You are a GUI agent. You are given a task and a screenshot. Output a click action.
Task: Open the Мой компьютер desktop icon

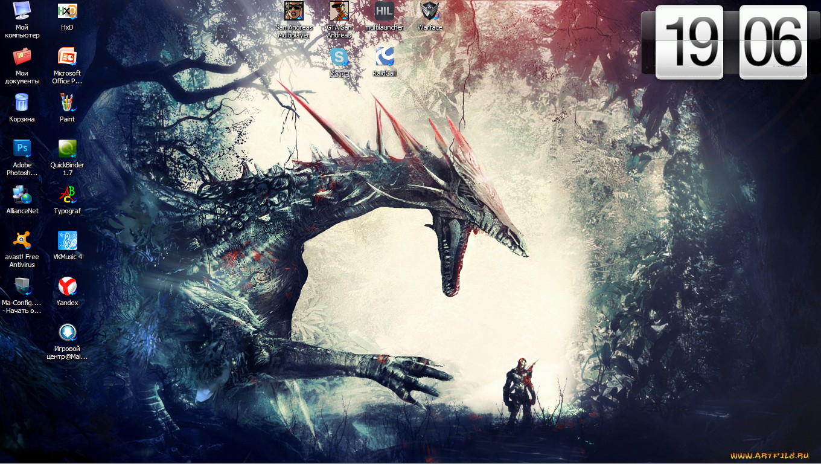coord(22,11)
